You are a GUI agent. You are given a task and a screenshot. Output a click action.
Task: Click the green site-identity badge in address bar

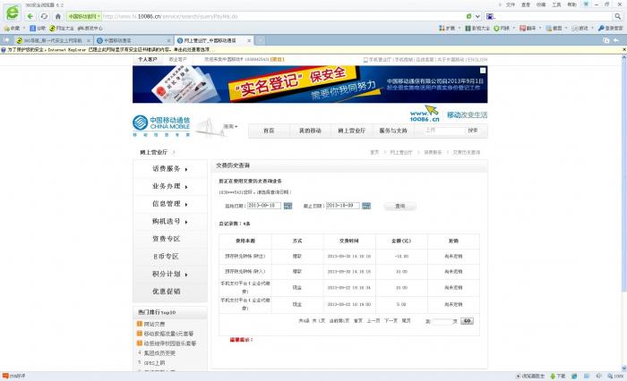tap(83, 16)
